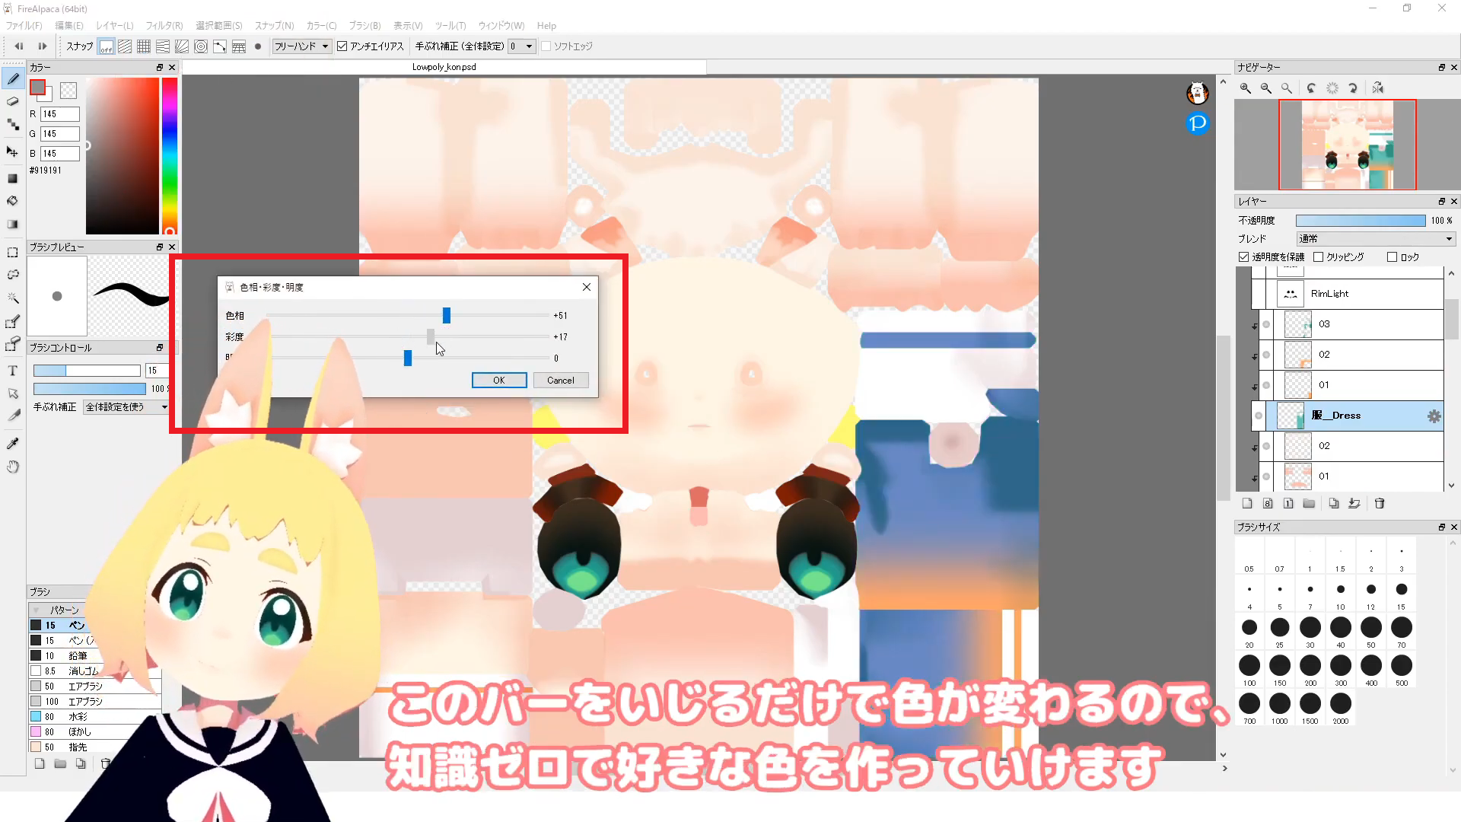Viewport: 1461px width, 822px height.
Task: Open the 手ぶれ補正 value dropdown
Action: tap(522, 46)
